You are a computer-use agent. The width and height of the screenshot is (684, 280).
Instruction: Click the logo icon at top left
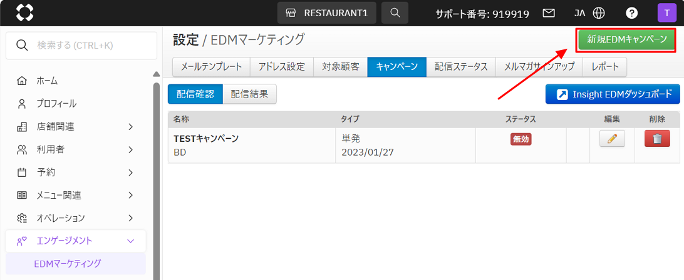(24, 12)
